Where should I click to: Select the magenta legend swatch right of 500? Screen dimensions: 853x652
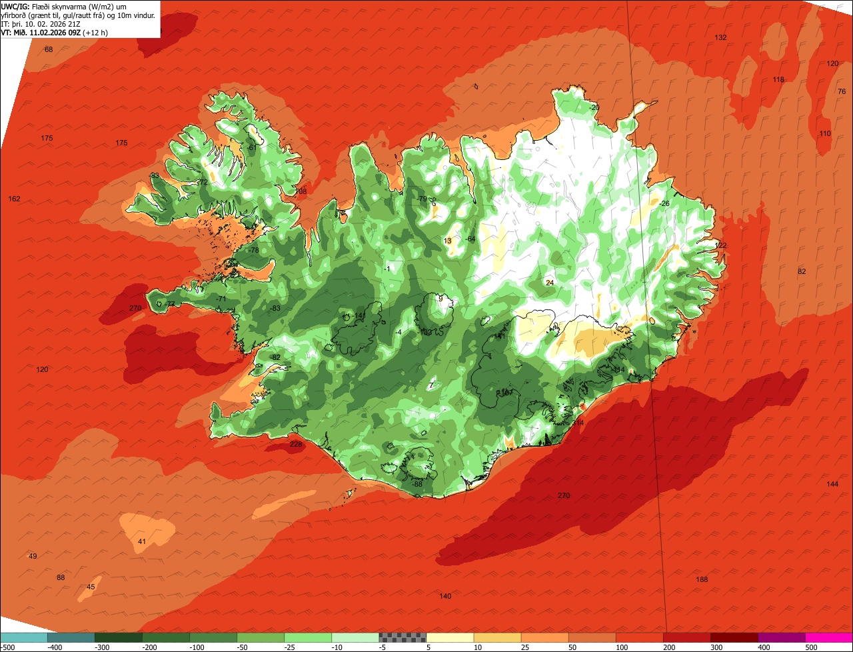point(829,637)
